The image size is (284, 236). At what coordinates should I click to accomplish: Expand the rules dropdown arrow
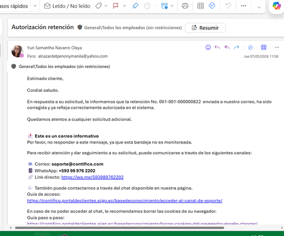click(172, 6)
